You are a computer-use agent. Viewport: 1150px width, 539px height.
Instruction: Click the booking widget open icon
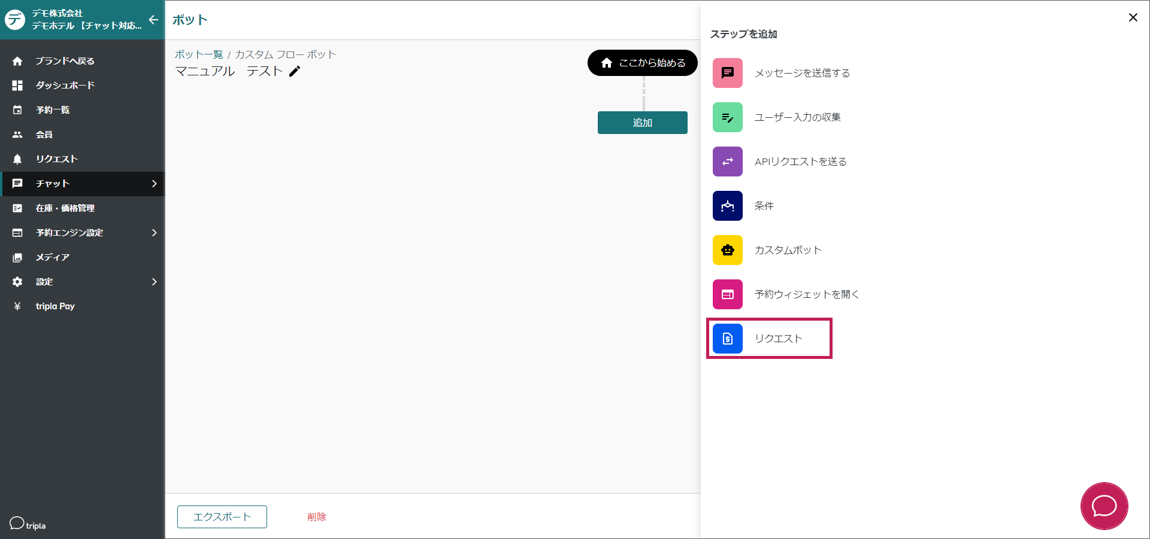pyautogui.click(x=727, y=294)
